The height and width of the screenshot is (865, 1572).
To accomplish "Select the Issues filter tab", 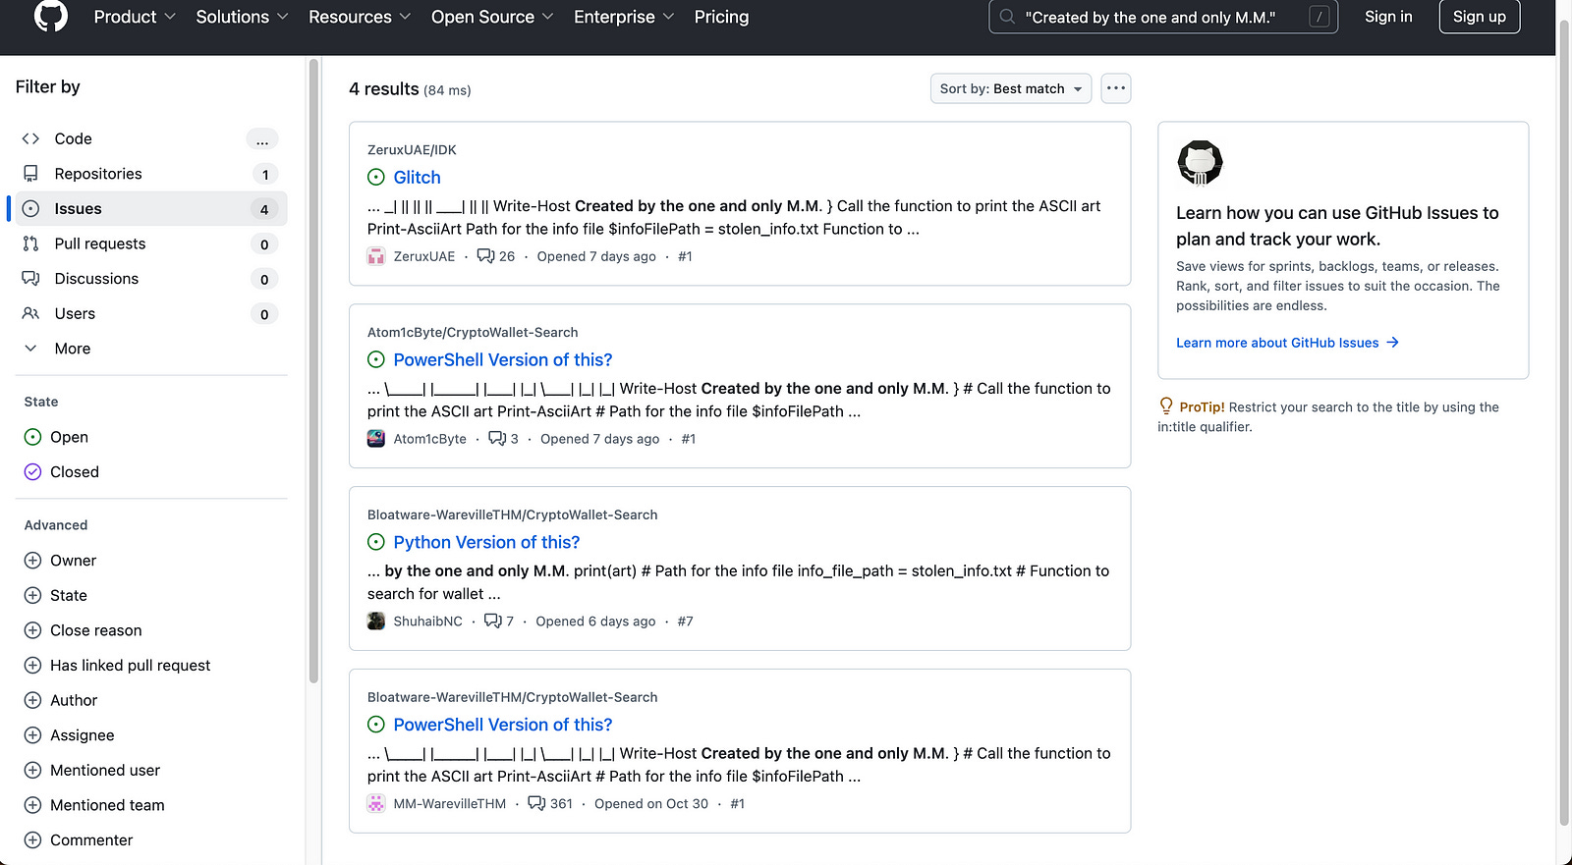I will pos(151,209).
